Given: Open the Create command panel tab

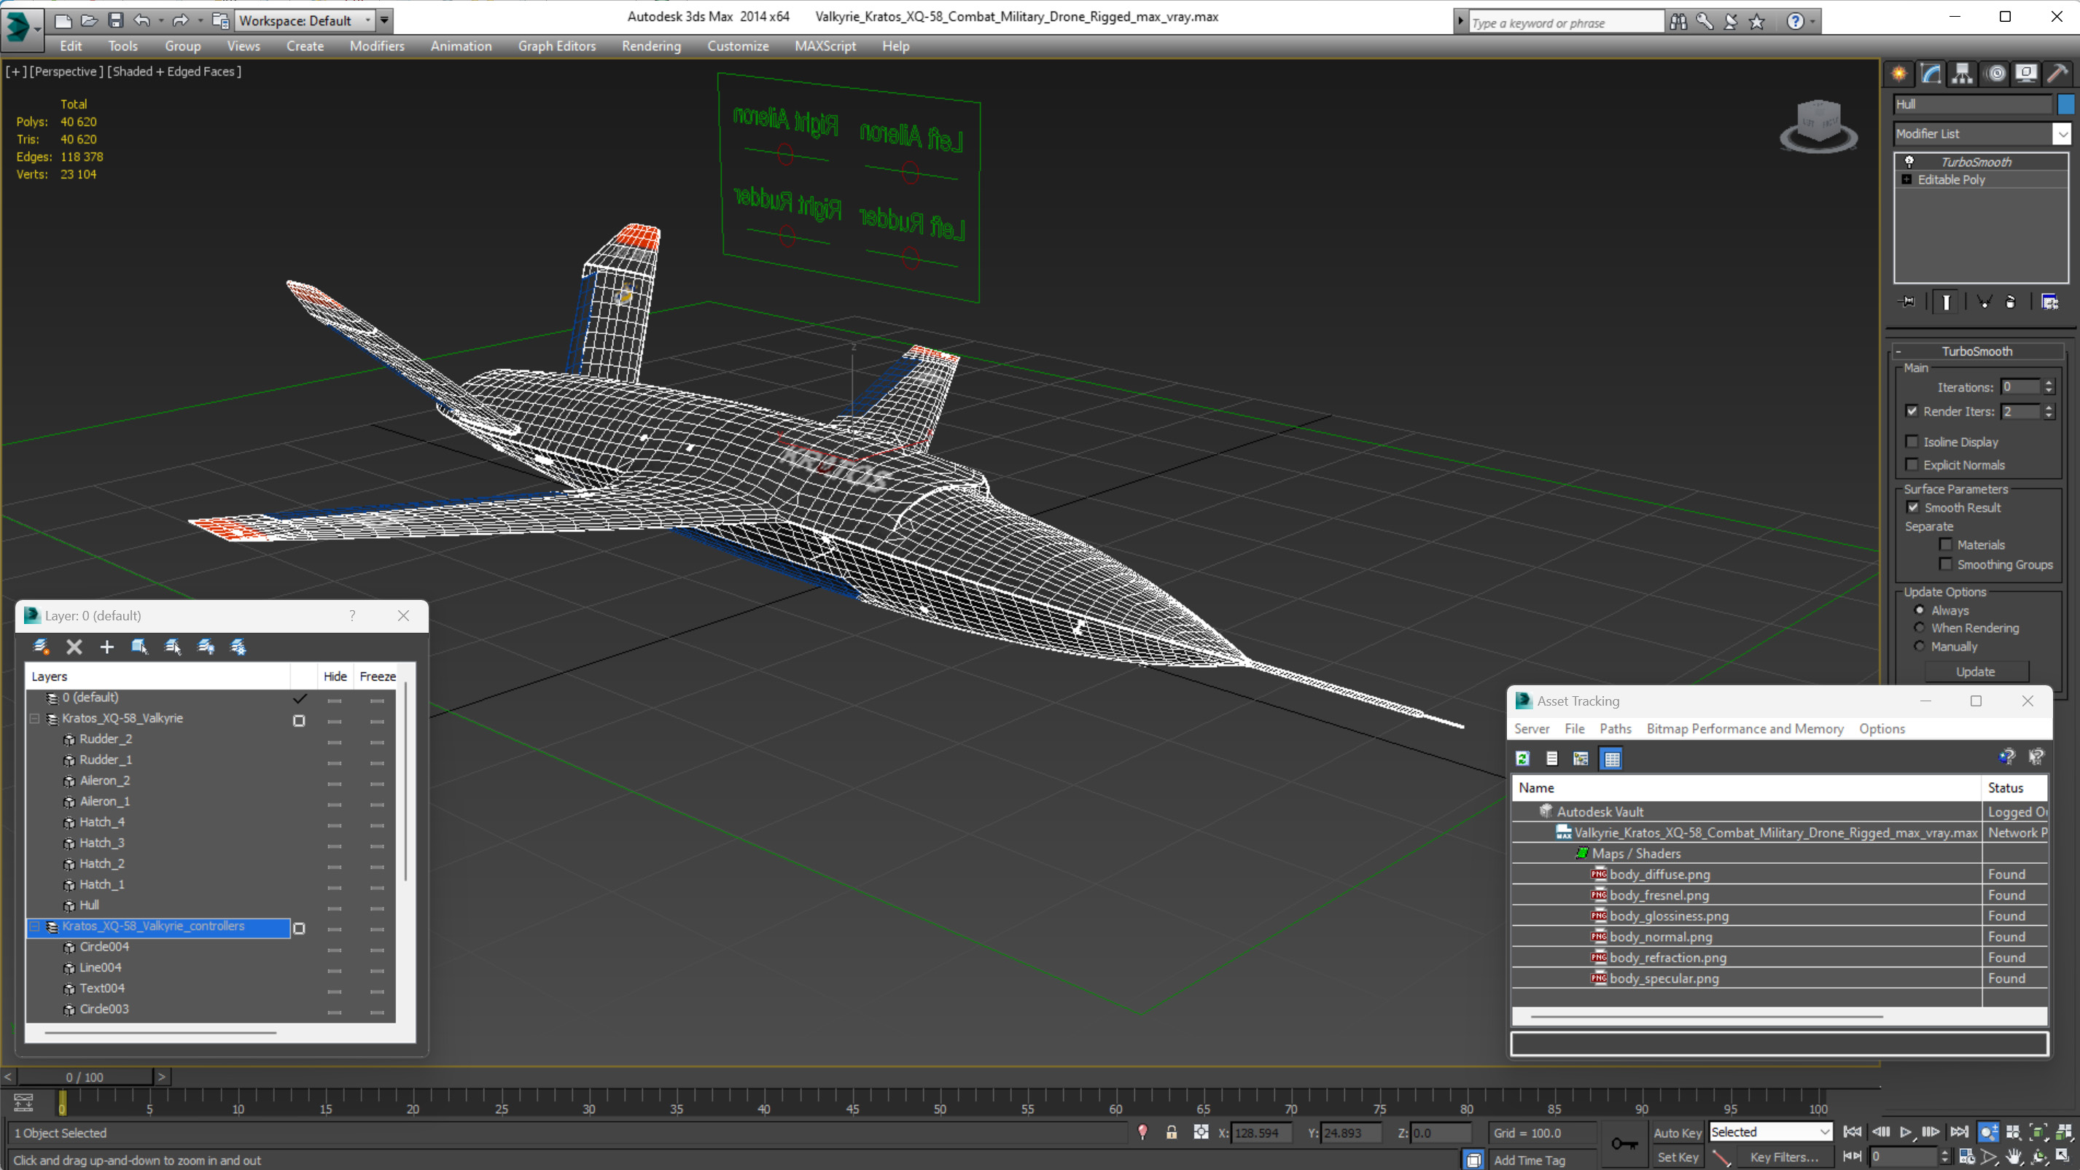Looking at the screenshot, I should point(1899,74).
